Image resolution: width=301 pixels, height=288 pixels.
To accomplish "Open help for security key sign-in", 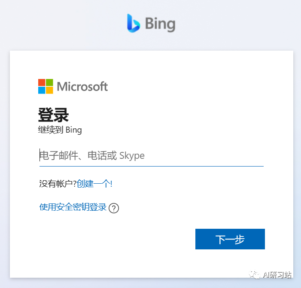I will coord(114,208).
